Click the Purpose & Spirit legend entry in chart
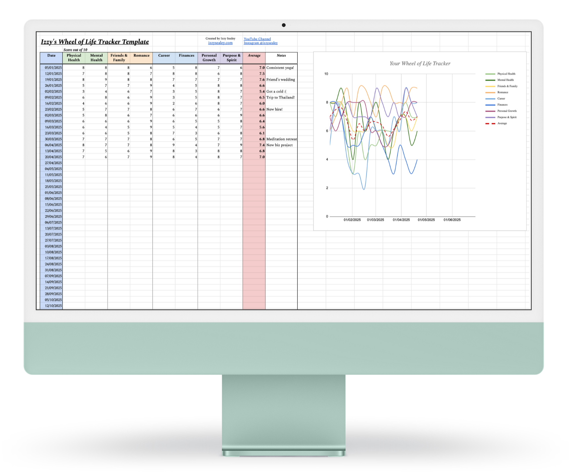Viewport: 569px width, 472px height. coord(501,117)
